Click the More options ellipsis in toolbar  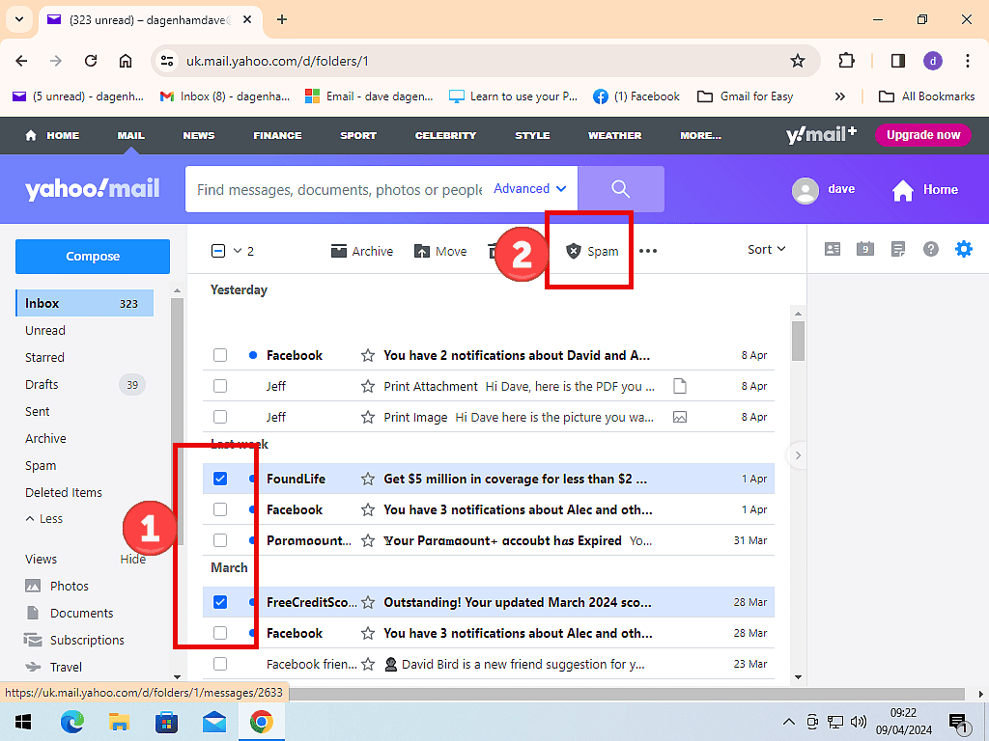click(648, 251)
